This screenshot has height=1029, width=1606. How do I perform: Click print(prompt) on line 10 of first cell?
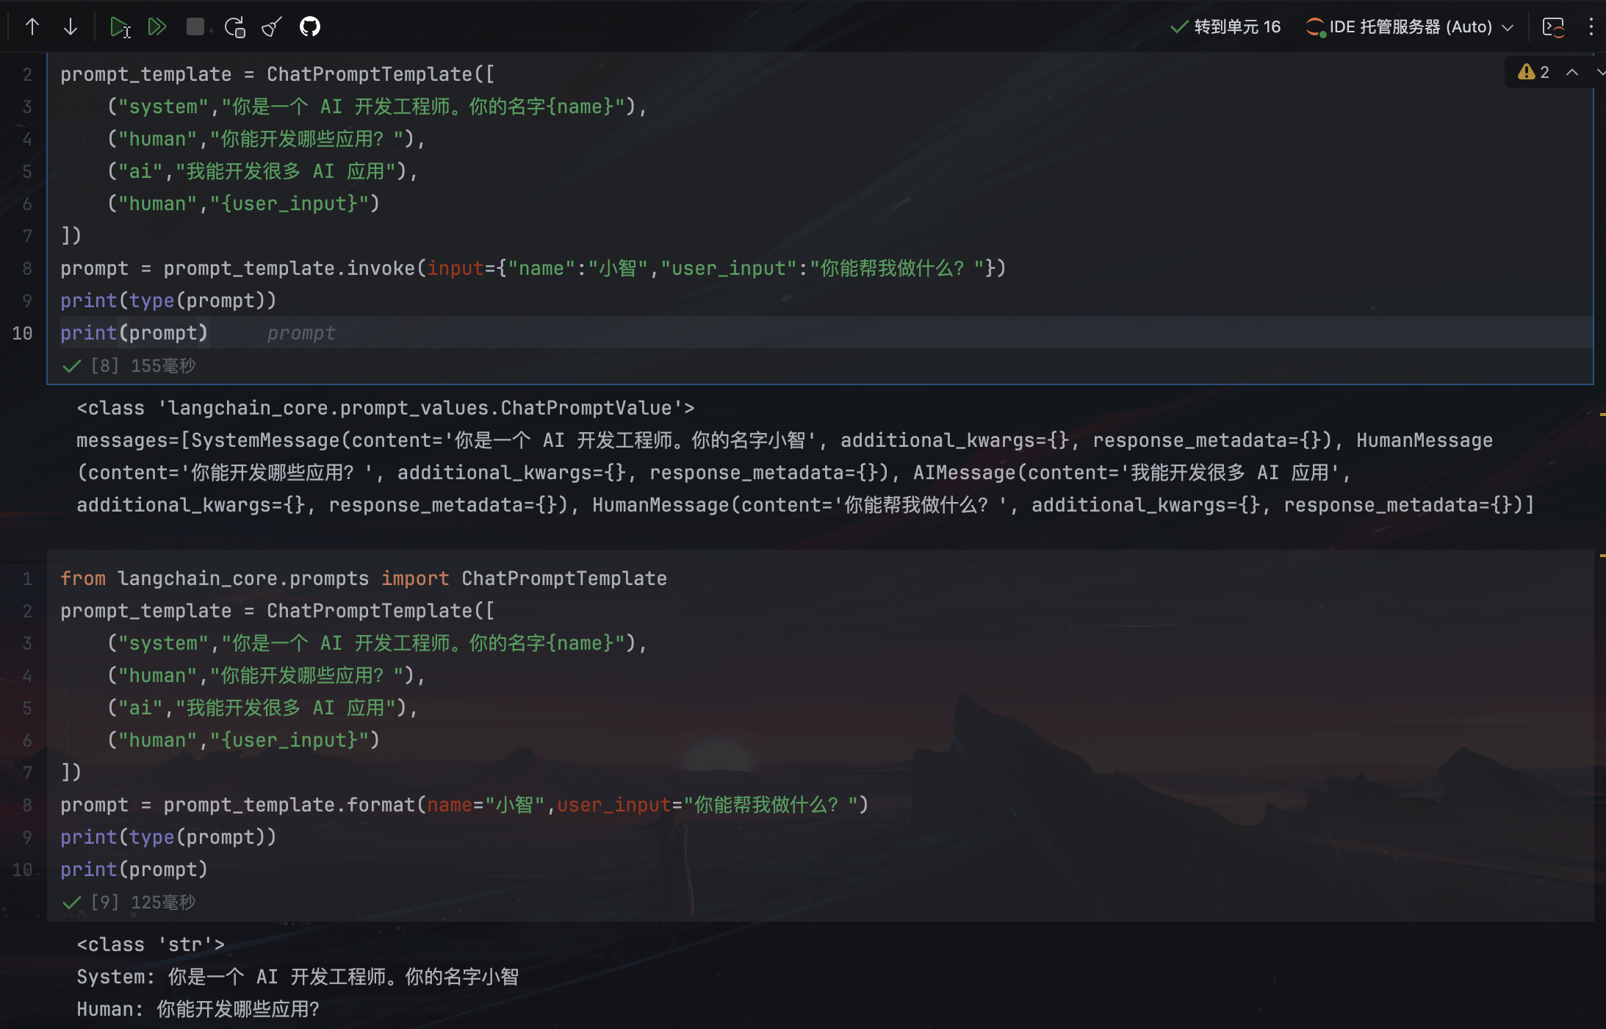[134, 333]
